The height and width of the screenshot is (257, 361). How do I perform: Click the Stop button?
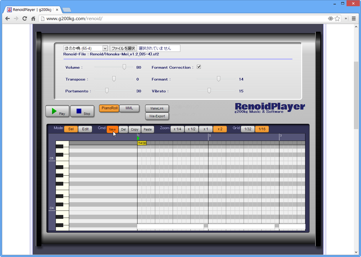click(x=82, y=111)
